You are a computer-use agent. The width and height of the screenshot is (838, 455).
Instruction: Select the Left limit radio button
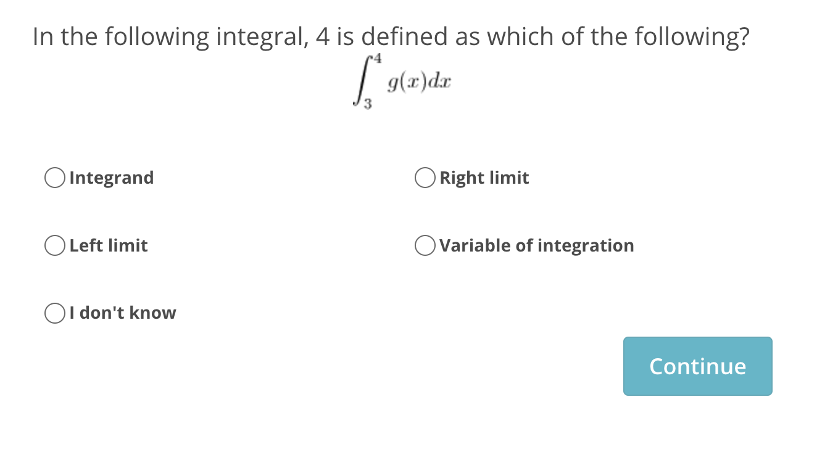(54, 245)
